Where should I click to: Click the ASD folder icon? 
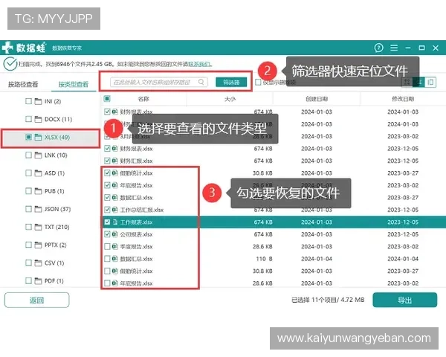[x=38, y=173]
